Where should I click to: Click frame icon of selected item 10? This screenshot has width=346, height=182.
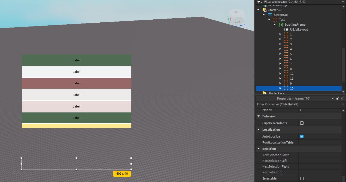coord(286,88)
